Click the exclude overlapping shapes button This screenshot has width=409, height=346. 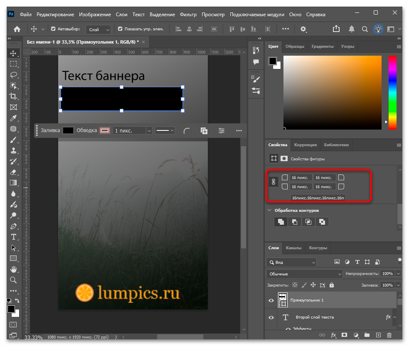[322, 222]
